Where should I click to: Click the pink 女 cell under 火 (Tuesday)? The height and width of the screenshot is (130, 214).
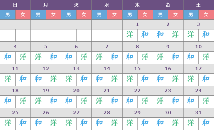[x=84, y=15]
